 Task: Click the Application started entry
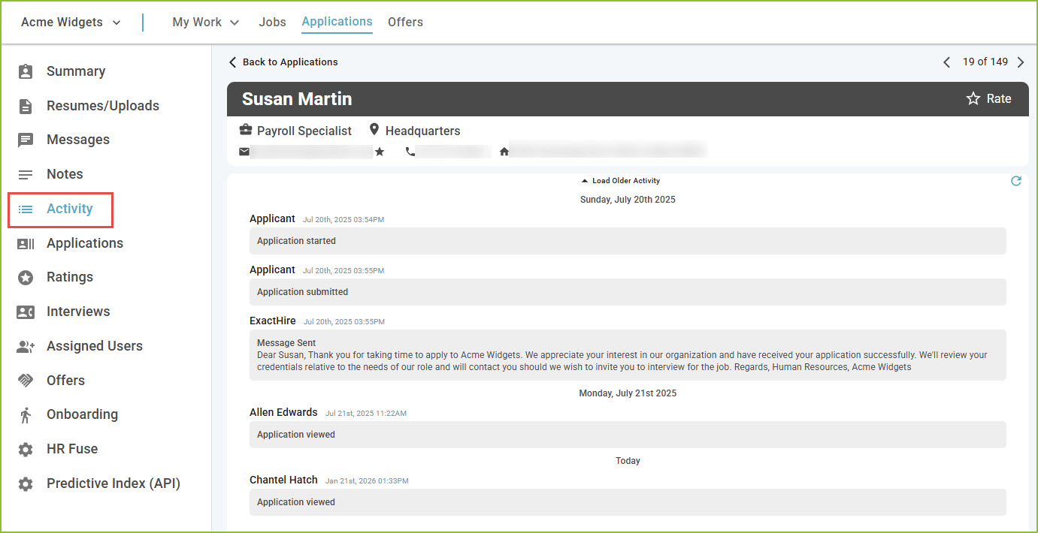628,241
